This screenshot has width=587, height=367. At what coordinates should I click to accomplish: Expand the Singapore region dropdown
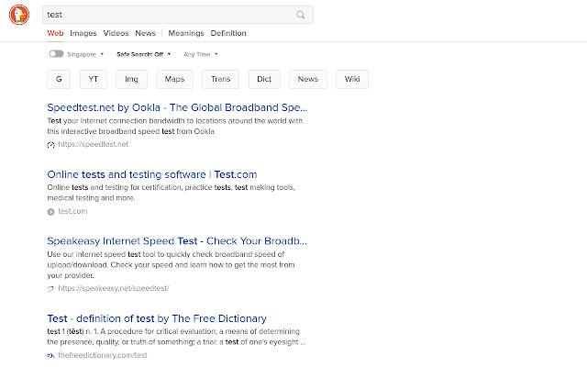(85, 54)
